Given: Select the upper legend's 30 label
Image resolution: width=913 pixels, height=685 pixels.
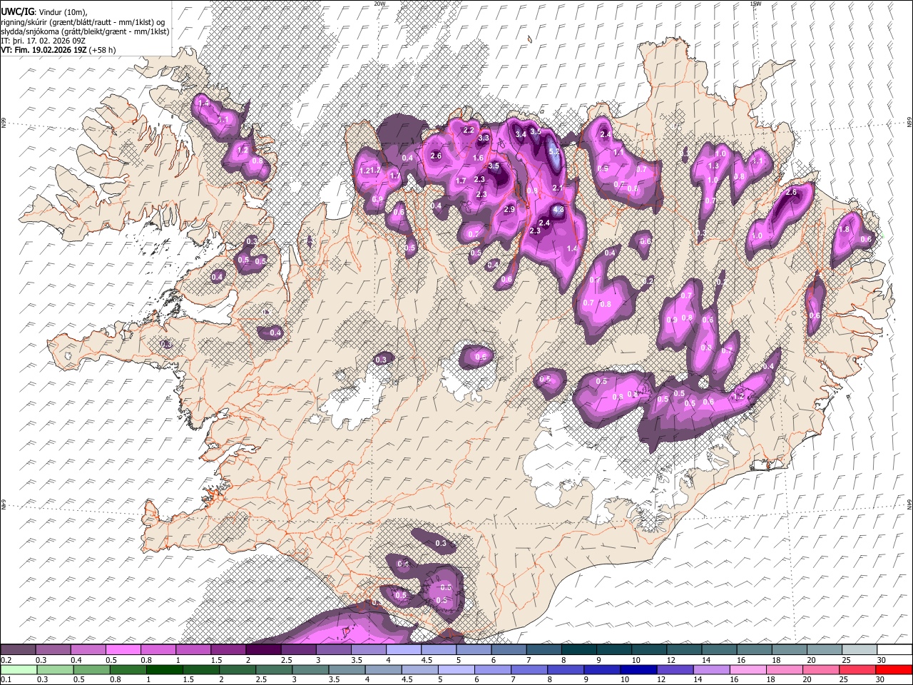Looking at the screenshot, I should pos(880,659).
